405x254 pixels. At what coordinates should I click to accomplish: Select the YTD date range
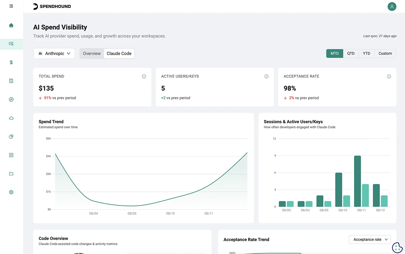(x=366, y=54)
